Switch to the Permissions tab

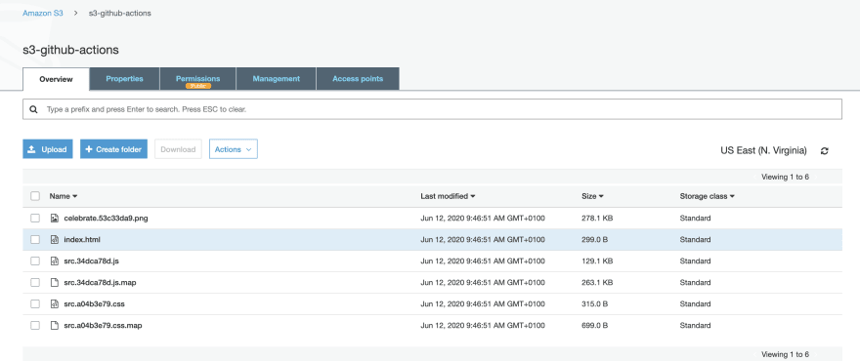tap(198, 79)
